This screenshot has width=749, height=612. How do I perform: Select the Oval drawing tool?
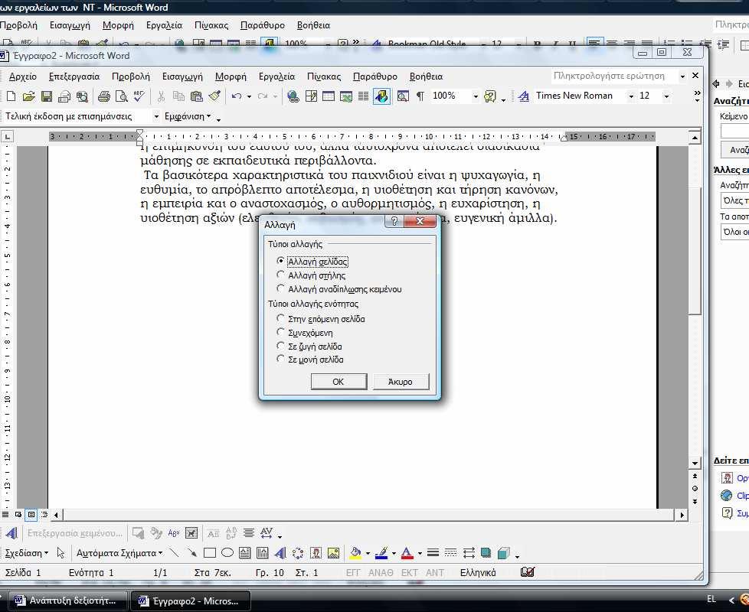227,553
